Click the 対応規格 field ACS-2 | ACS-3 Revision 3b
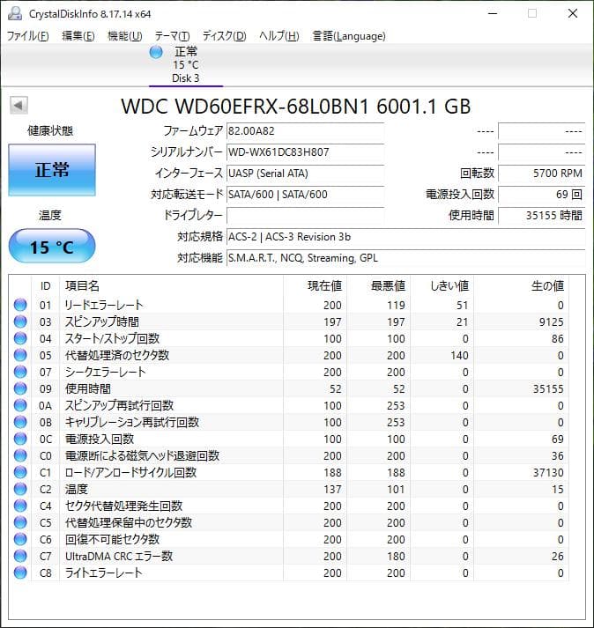Viewport: 594px width, 628px height. (405, 237)
